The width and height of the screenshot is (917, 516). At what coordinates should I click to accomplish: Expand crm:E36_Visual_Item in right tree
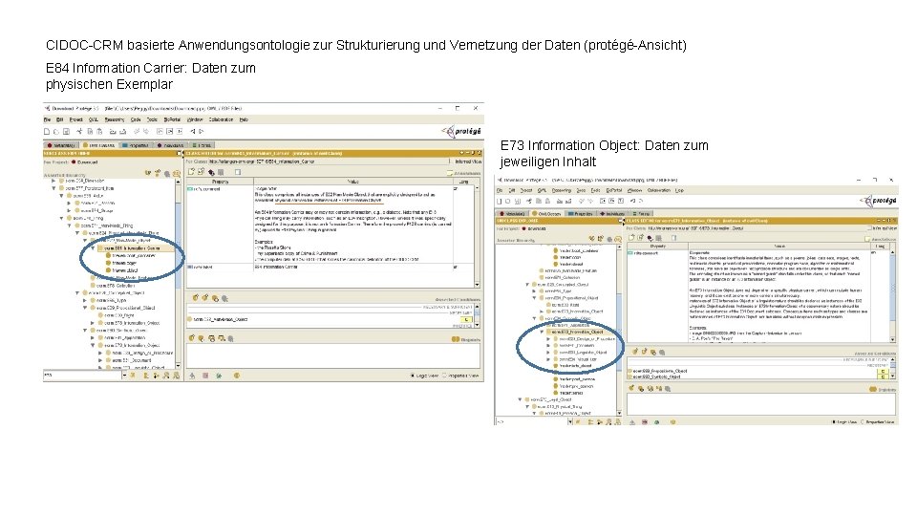(x=548, y=359)
